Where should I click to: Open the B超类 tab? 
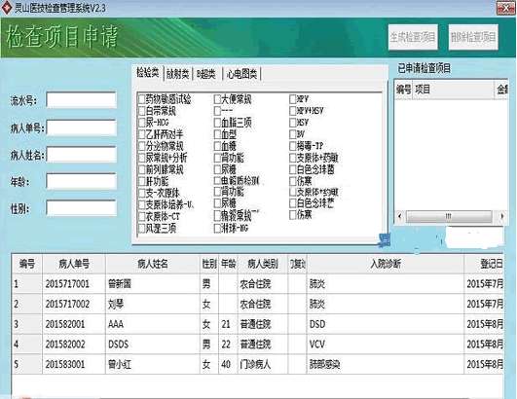coord(206,74)
